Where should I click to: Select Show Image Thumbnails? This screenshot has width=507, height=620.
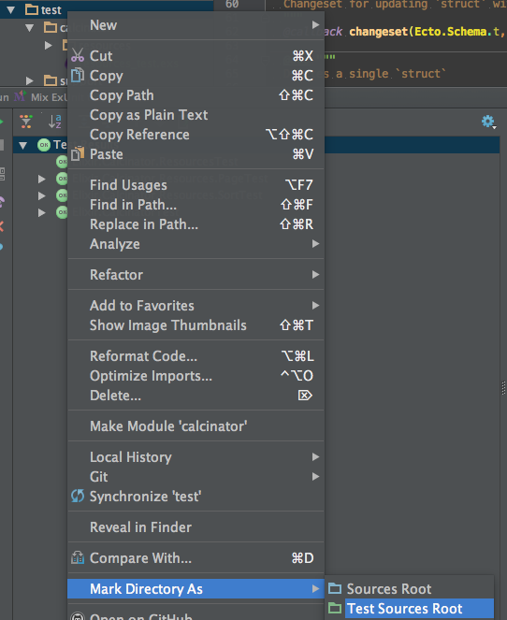(x=196, y=325)
